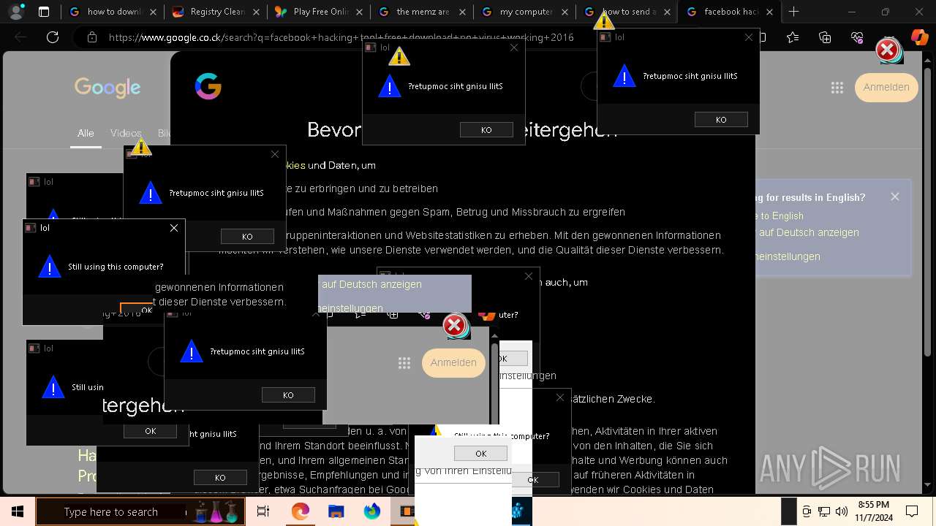
Task: Launch the Copilot icon in Edge
Action: (x=919, y=37)
